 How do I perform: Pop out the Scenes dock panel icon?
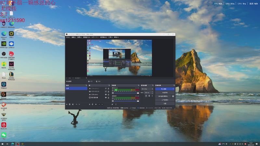(x=86, y=85)
